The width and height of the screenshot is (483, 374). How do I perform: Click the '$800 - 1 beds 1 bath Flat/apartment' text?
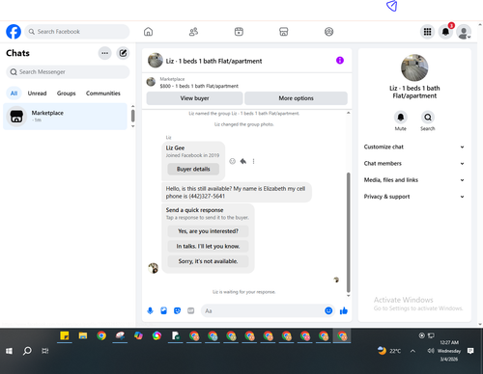(x=199, y=86)
